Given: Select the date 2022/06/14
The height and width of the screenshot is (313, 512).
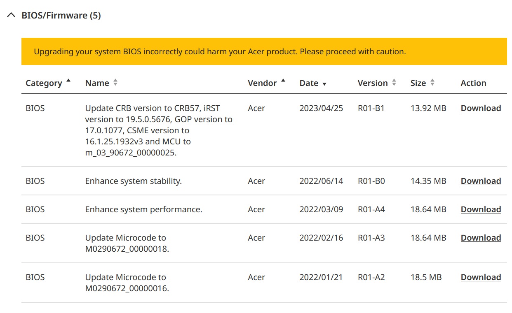Looking at the screenshot, I should (321, 181).
